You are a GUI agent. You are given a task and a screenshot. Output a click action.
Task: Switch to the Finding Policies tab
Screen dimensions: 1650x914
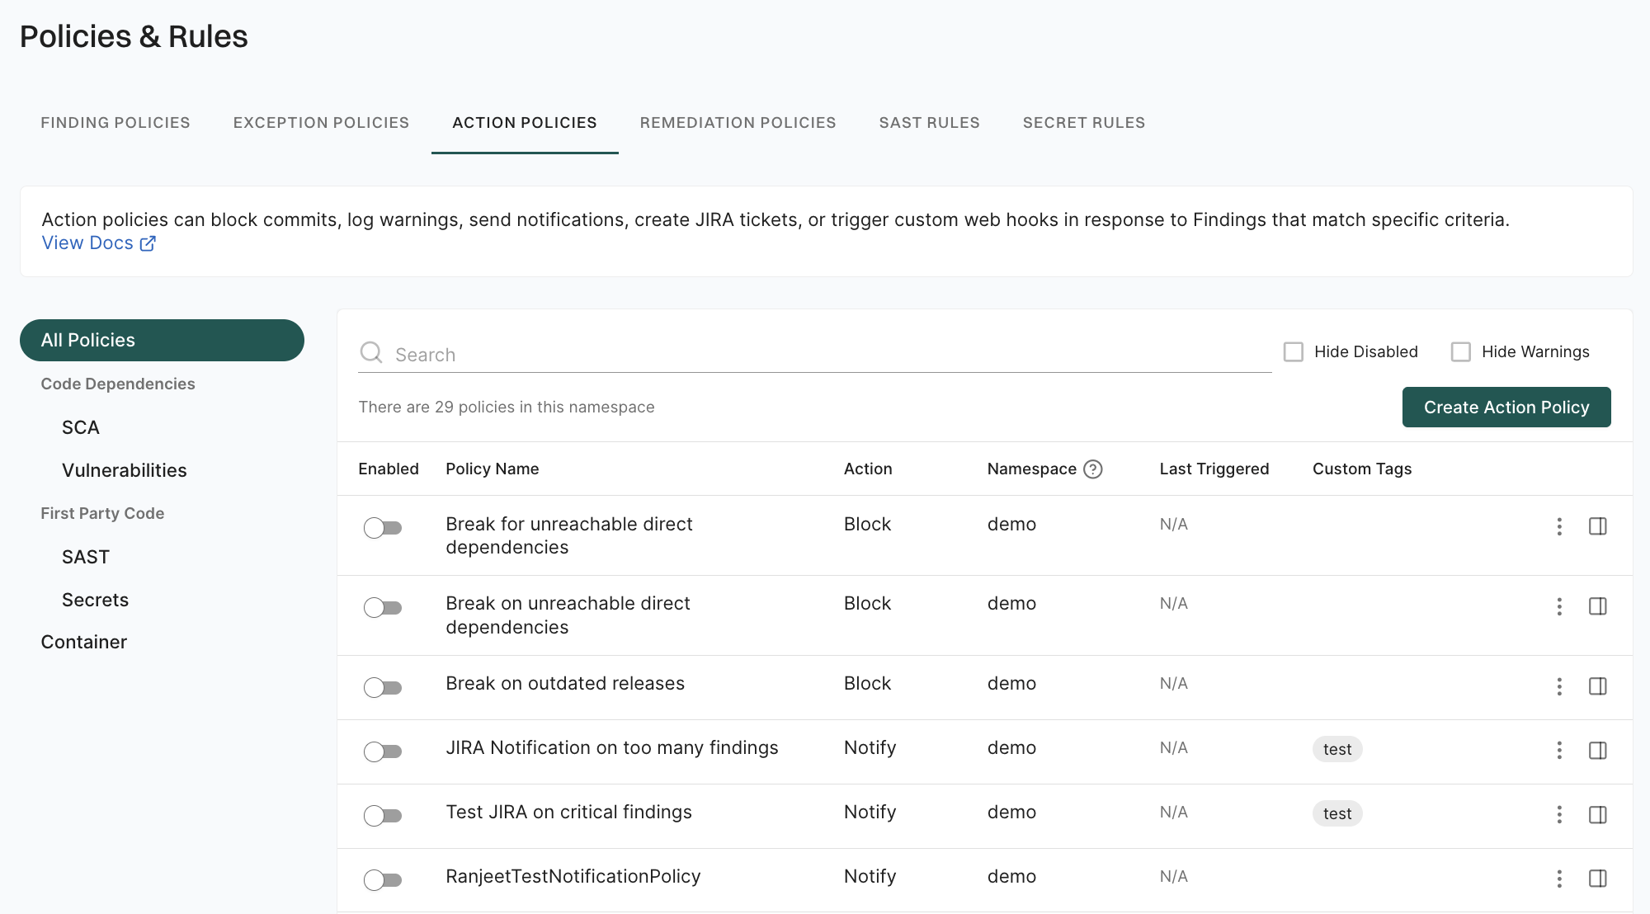tap(115, 123)
